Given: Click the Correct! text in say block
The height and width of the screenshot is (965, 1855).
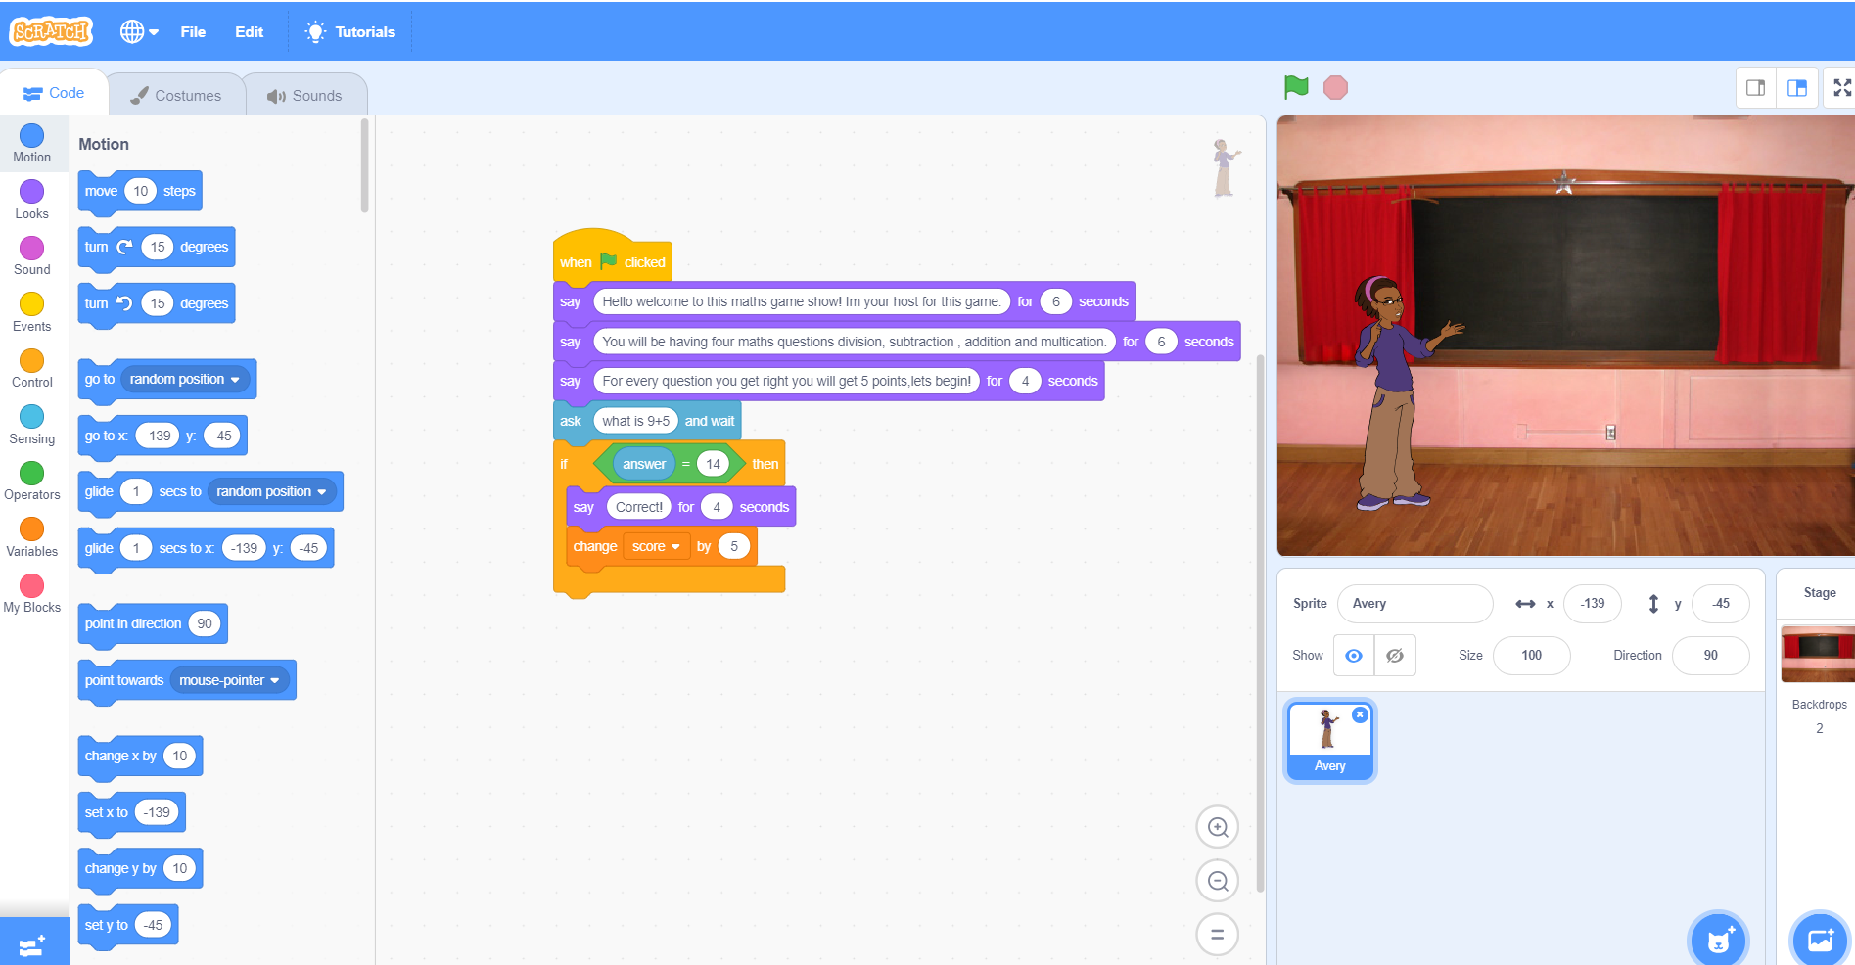Looking at the screenshot, I should pyautogui.click(x=638, y=507).
